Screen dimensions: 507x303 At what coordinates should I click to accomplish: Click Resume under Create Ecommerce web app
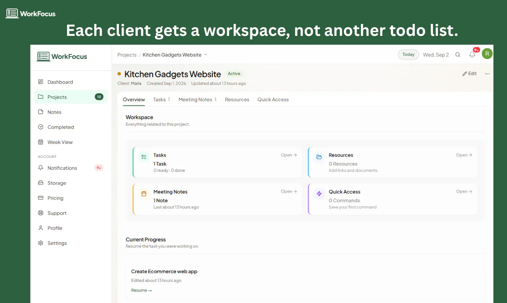[x=141, y=290]
